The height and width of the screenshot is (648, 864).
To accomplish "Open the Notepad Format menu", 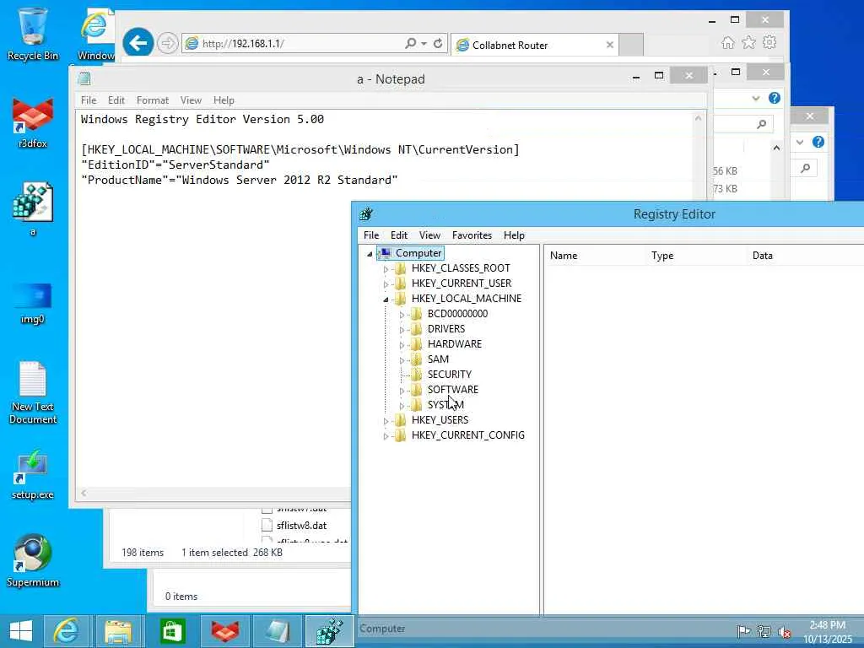I will (153, 100).
